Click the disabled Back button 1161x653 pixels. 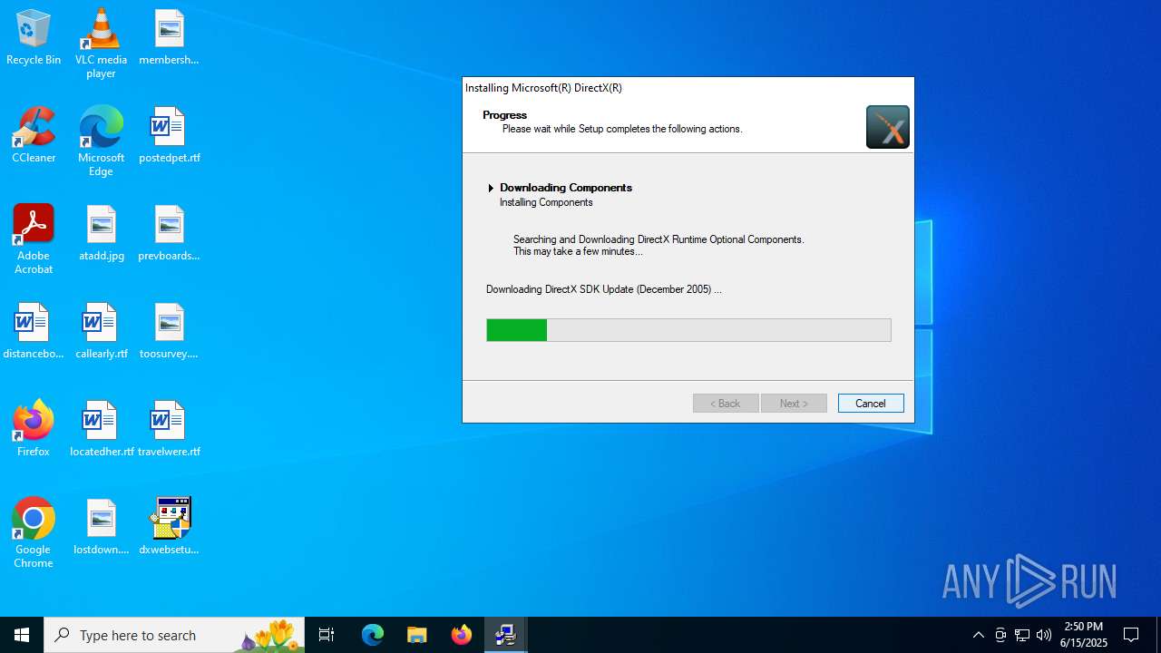726,404
